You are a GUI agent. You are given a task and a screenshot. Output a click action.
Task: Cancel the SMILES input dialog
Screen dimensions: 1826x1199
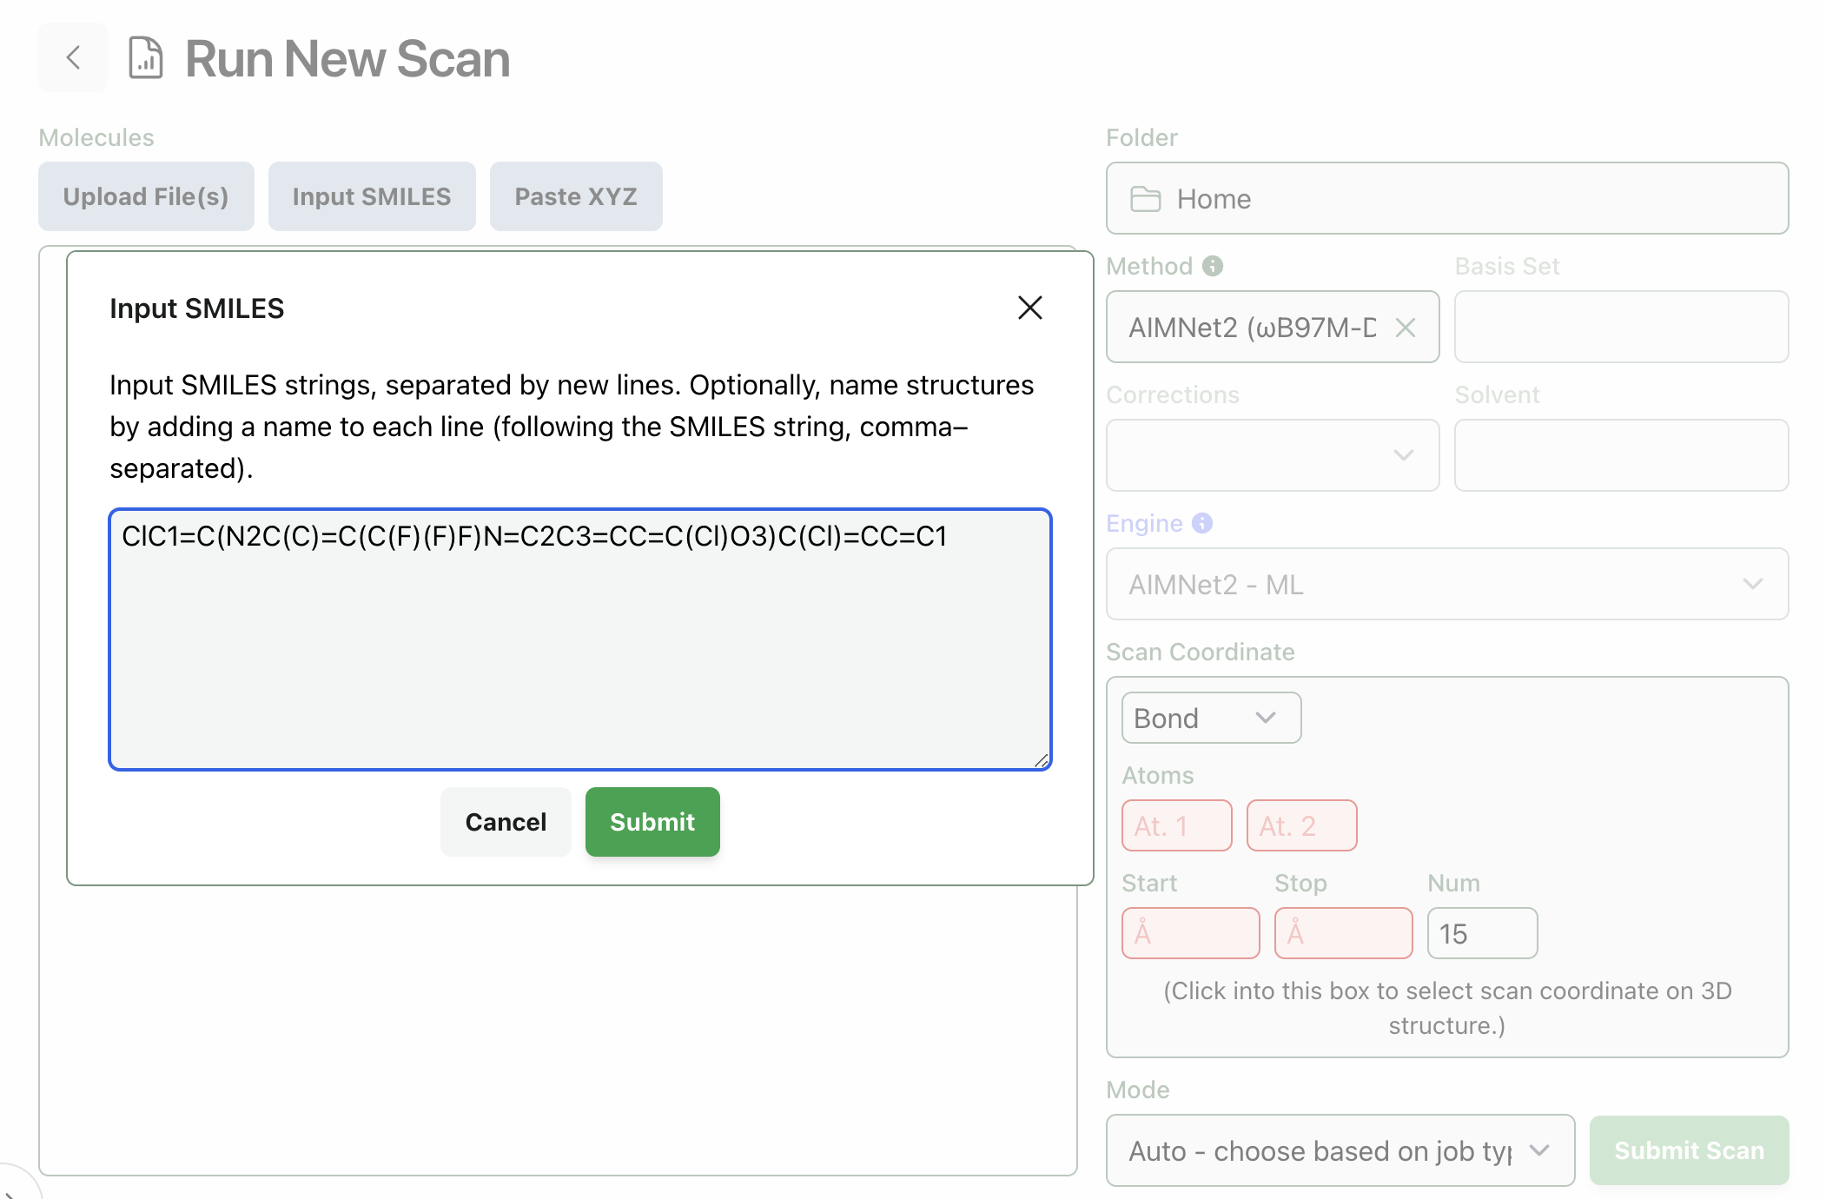pos(506,822)
